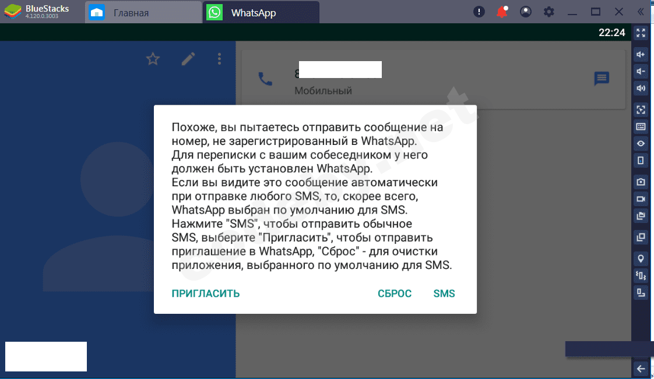Set location with the pin icon
654x379 pixels.
(x=641, y=258)
